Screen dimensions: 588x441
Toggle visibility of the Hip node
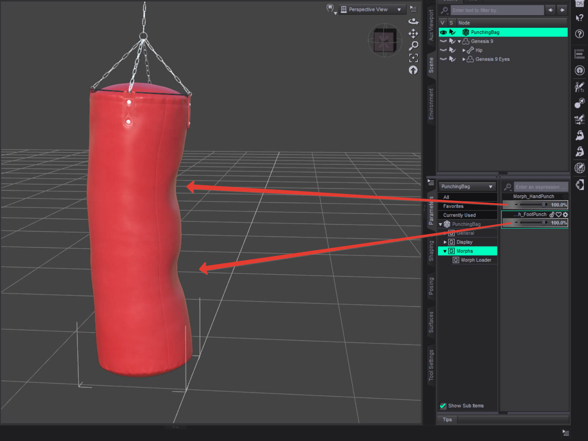pos(443,50)
